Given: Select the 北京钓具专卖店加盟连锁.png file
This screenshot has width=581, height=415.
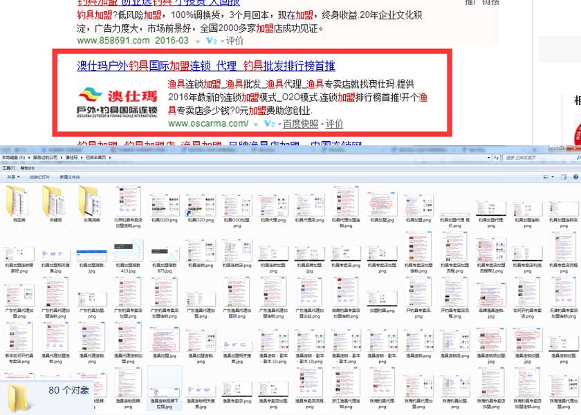Looking at the screenshot, I should pos(128,207).
